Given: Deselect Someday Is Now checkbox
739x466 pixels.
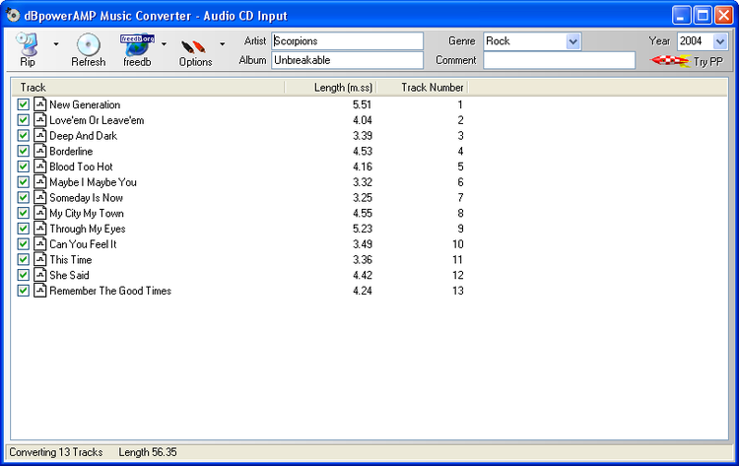Looking at the screenshot, I should pos(23,197).
